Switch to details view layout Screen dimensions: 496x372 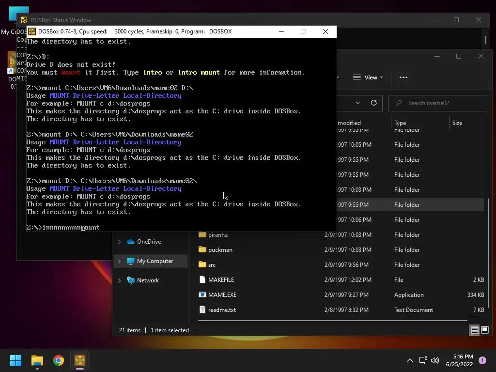click(x=474, y=330)
